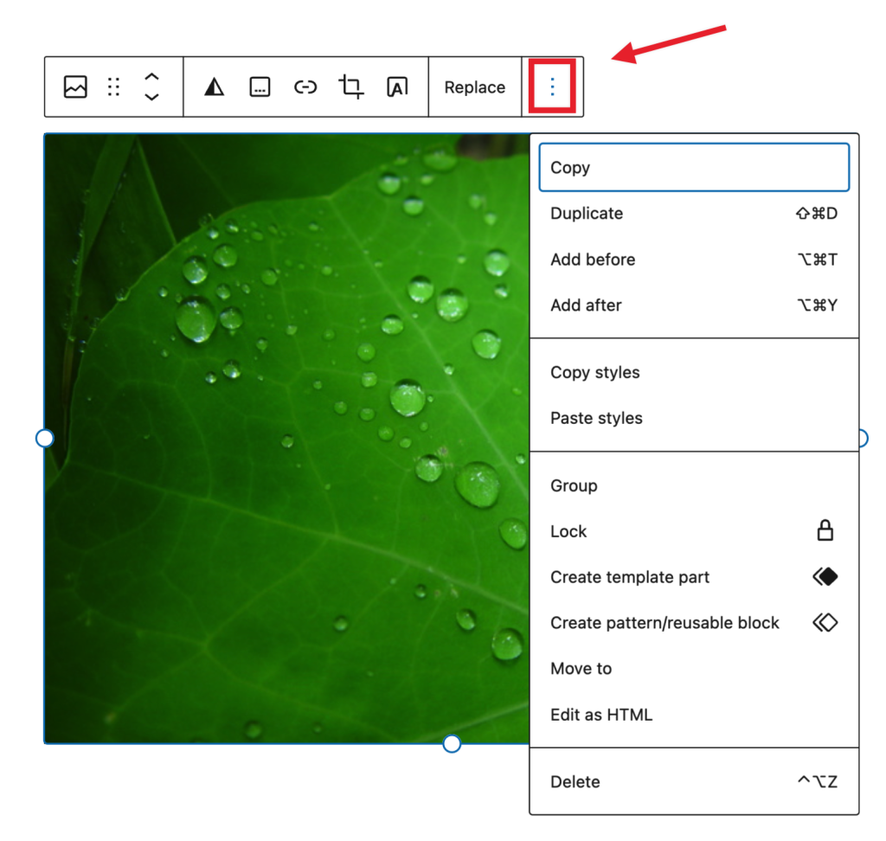Add a caption to the image

point(260,87)
